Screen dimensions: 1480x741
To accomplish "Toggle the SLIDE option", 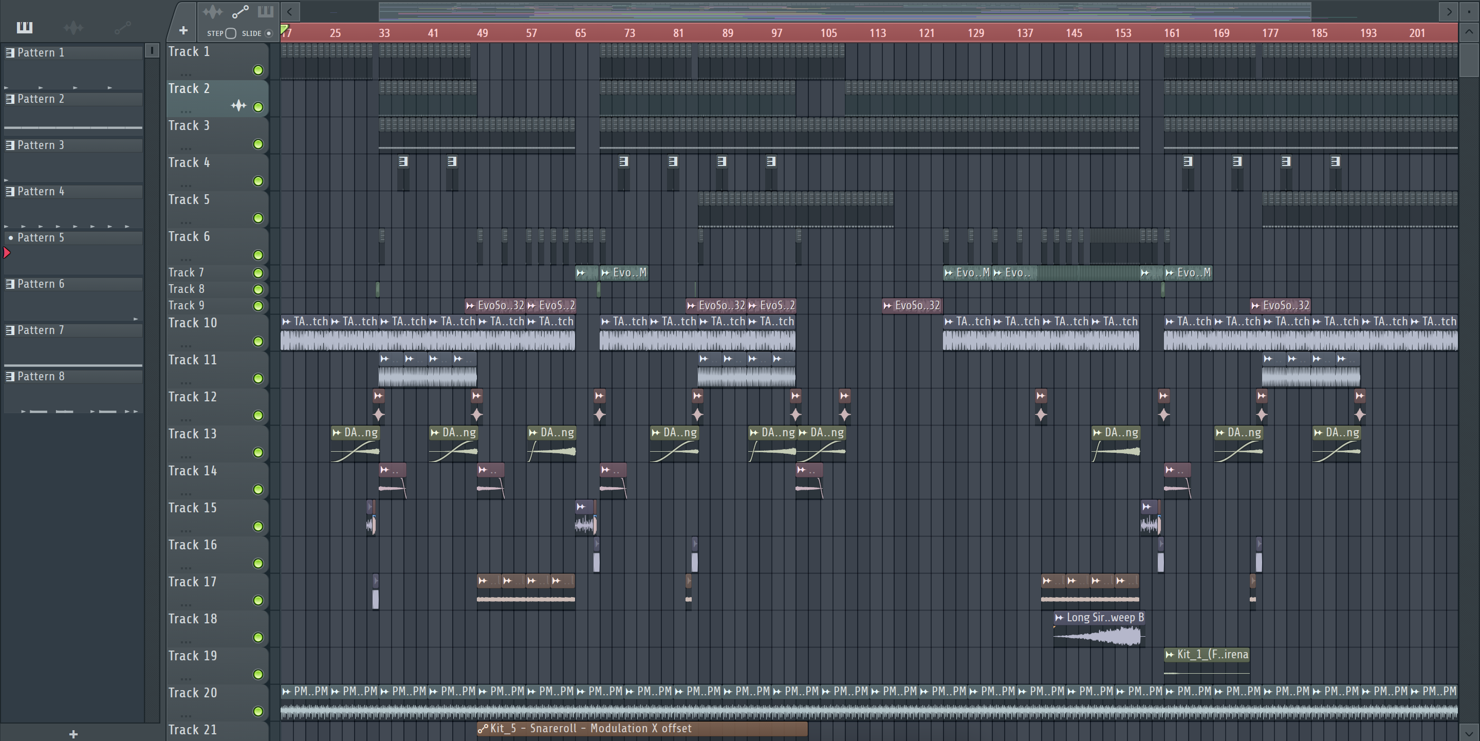I will point(268,33).
